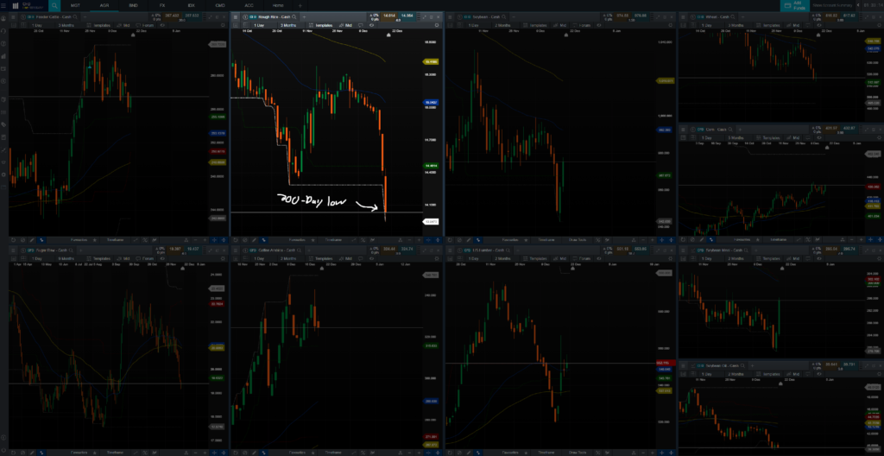Viewport: 884px width, 456px height.
Task: Toggle blue crosshair button under Feeder Cattle chart
Action: (215, 240)
